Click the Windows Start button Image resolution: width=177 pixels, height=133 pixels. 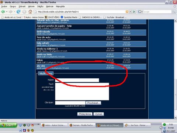[x=8, y=125]
